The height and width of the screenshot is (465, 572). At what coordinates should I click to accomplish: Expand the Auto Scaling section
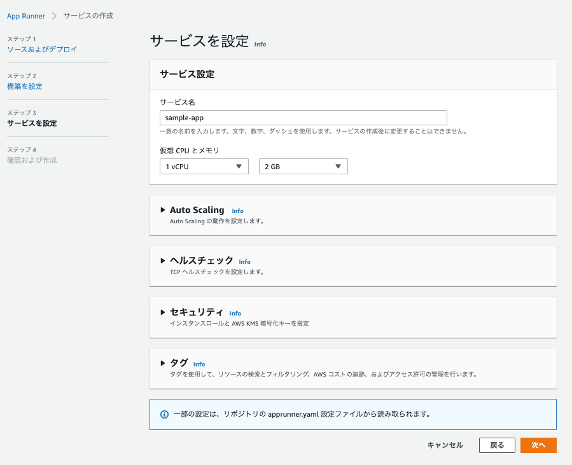[x=163, y=210]
